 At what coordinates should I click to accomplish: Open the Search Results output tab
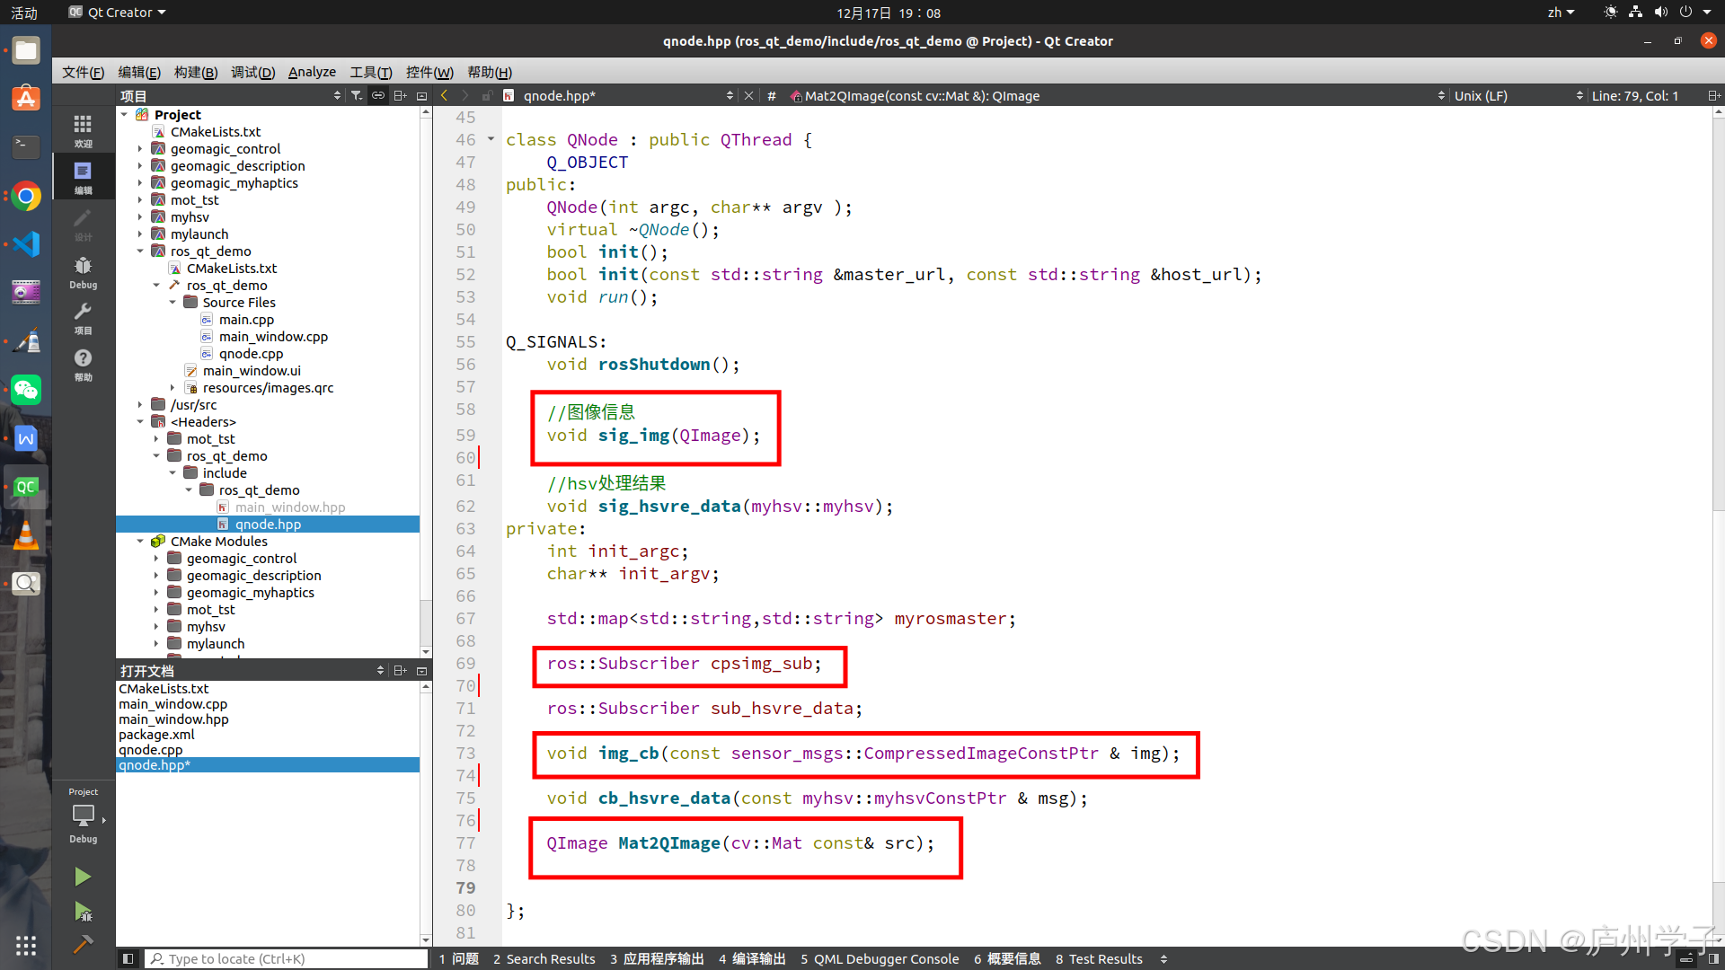point(544,958)
